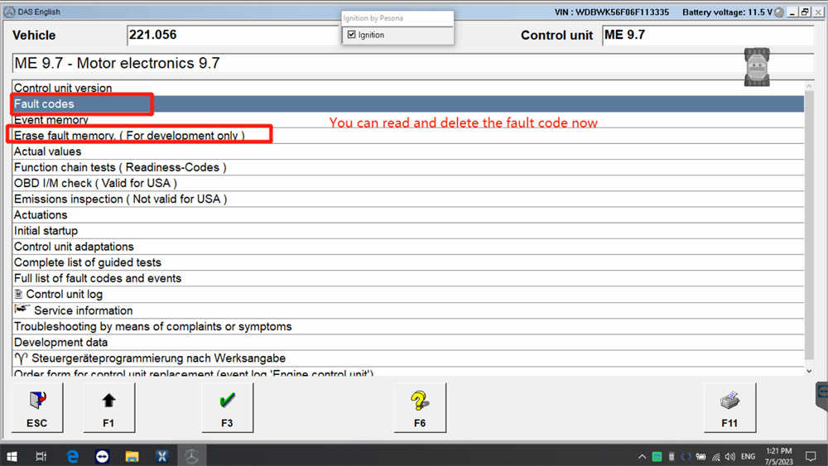Image resolution: width=828 pixels, height=466 pixels.
Task: Toggle the Ignition checkbox
Action: tap(352, 35)
